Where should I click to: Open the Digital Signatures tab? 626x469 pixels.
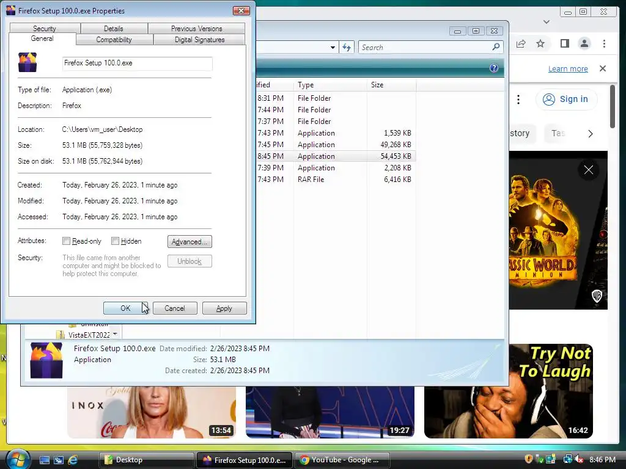coord(200,40)
